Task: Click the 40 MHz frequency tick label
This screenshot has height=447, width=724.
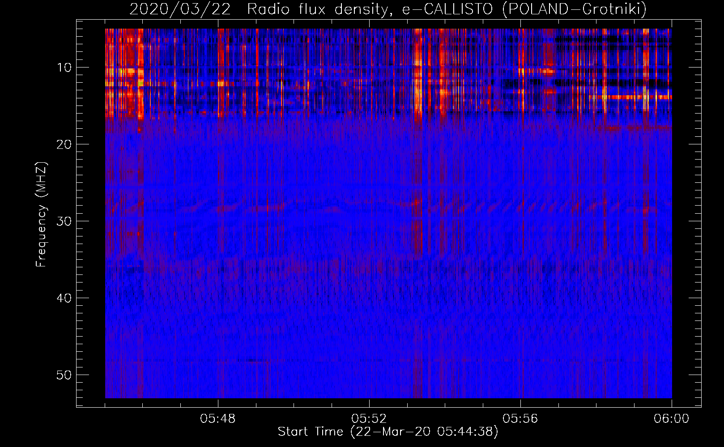Action: tap(64, 298)
